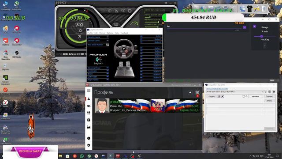Open the profile icon in VTC Client sidebar

tap(89, 99)
